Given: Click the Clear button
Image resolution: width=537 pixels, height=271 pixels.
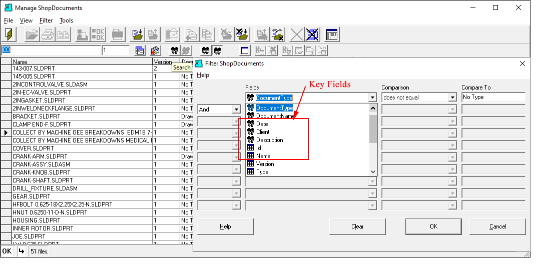Looking at the screenshot, I should point(357,226).
